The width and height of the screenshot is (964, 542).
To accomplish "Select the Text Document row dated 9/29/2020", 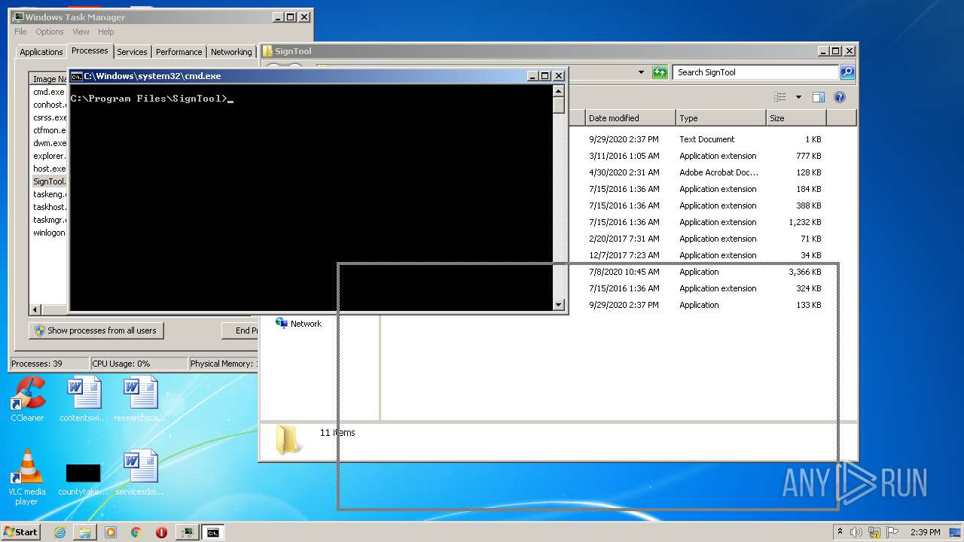I will pyautogui.click(x=705, y=139).
